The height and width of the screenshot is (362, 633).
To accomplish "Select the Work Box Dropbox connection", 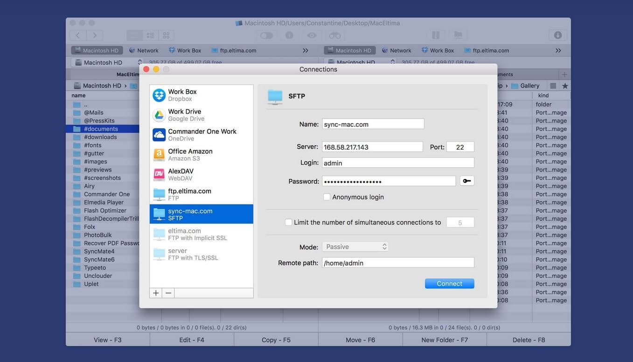I will (201, 95).
